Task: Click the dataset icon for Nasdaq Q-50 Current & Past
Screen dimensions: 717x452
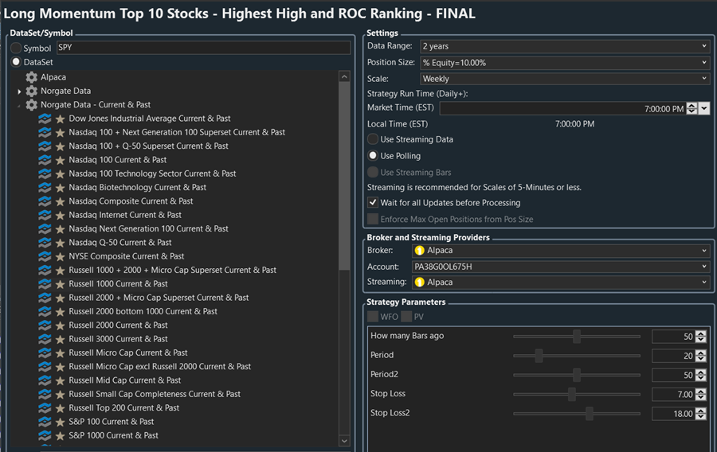Action: point(45,243)
